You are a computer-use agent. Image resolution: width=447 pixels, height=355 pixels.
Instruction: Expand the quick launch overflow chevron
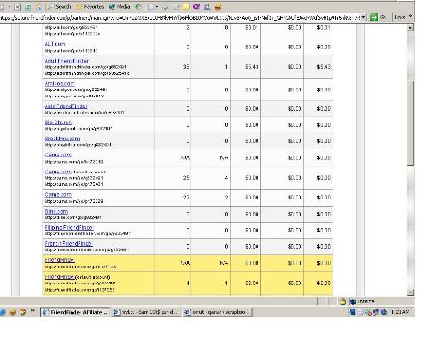point(33,311)
